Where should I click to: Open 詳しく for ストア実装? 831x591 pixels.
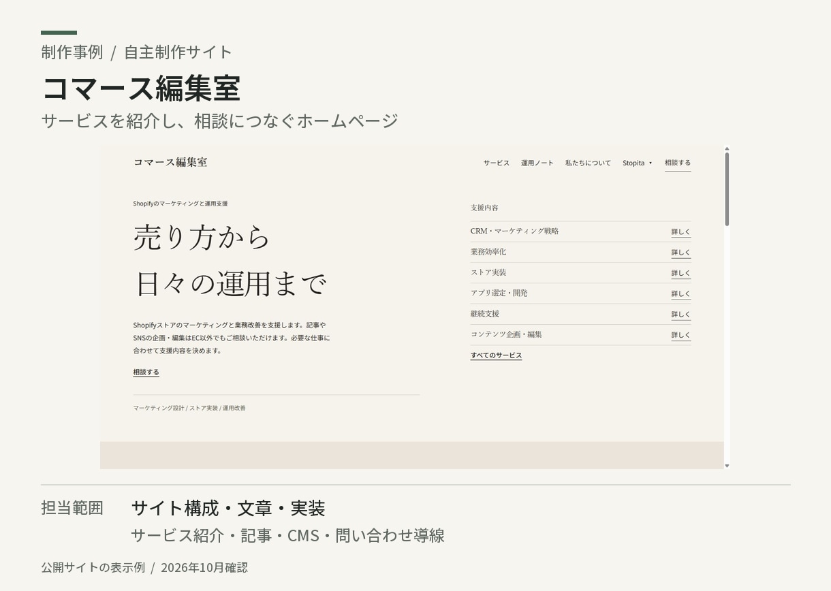[680, 273]
